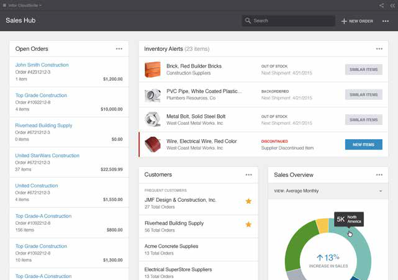Click 56 Total Orders text

pos(160,230)
